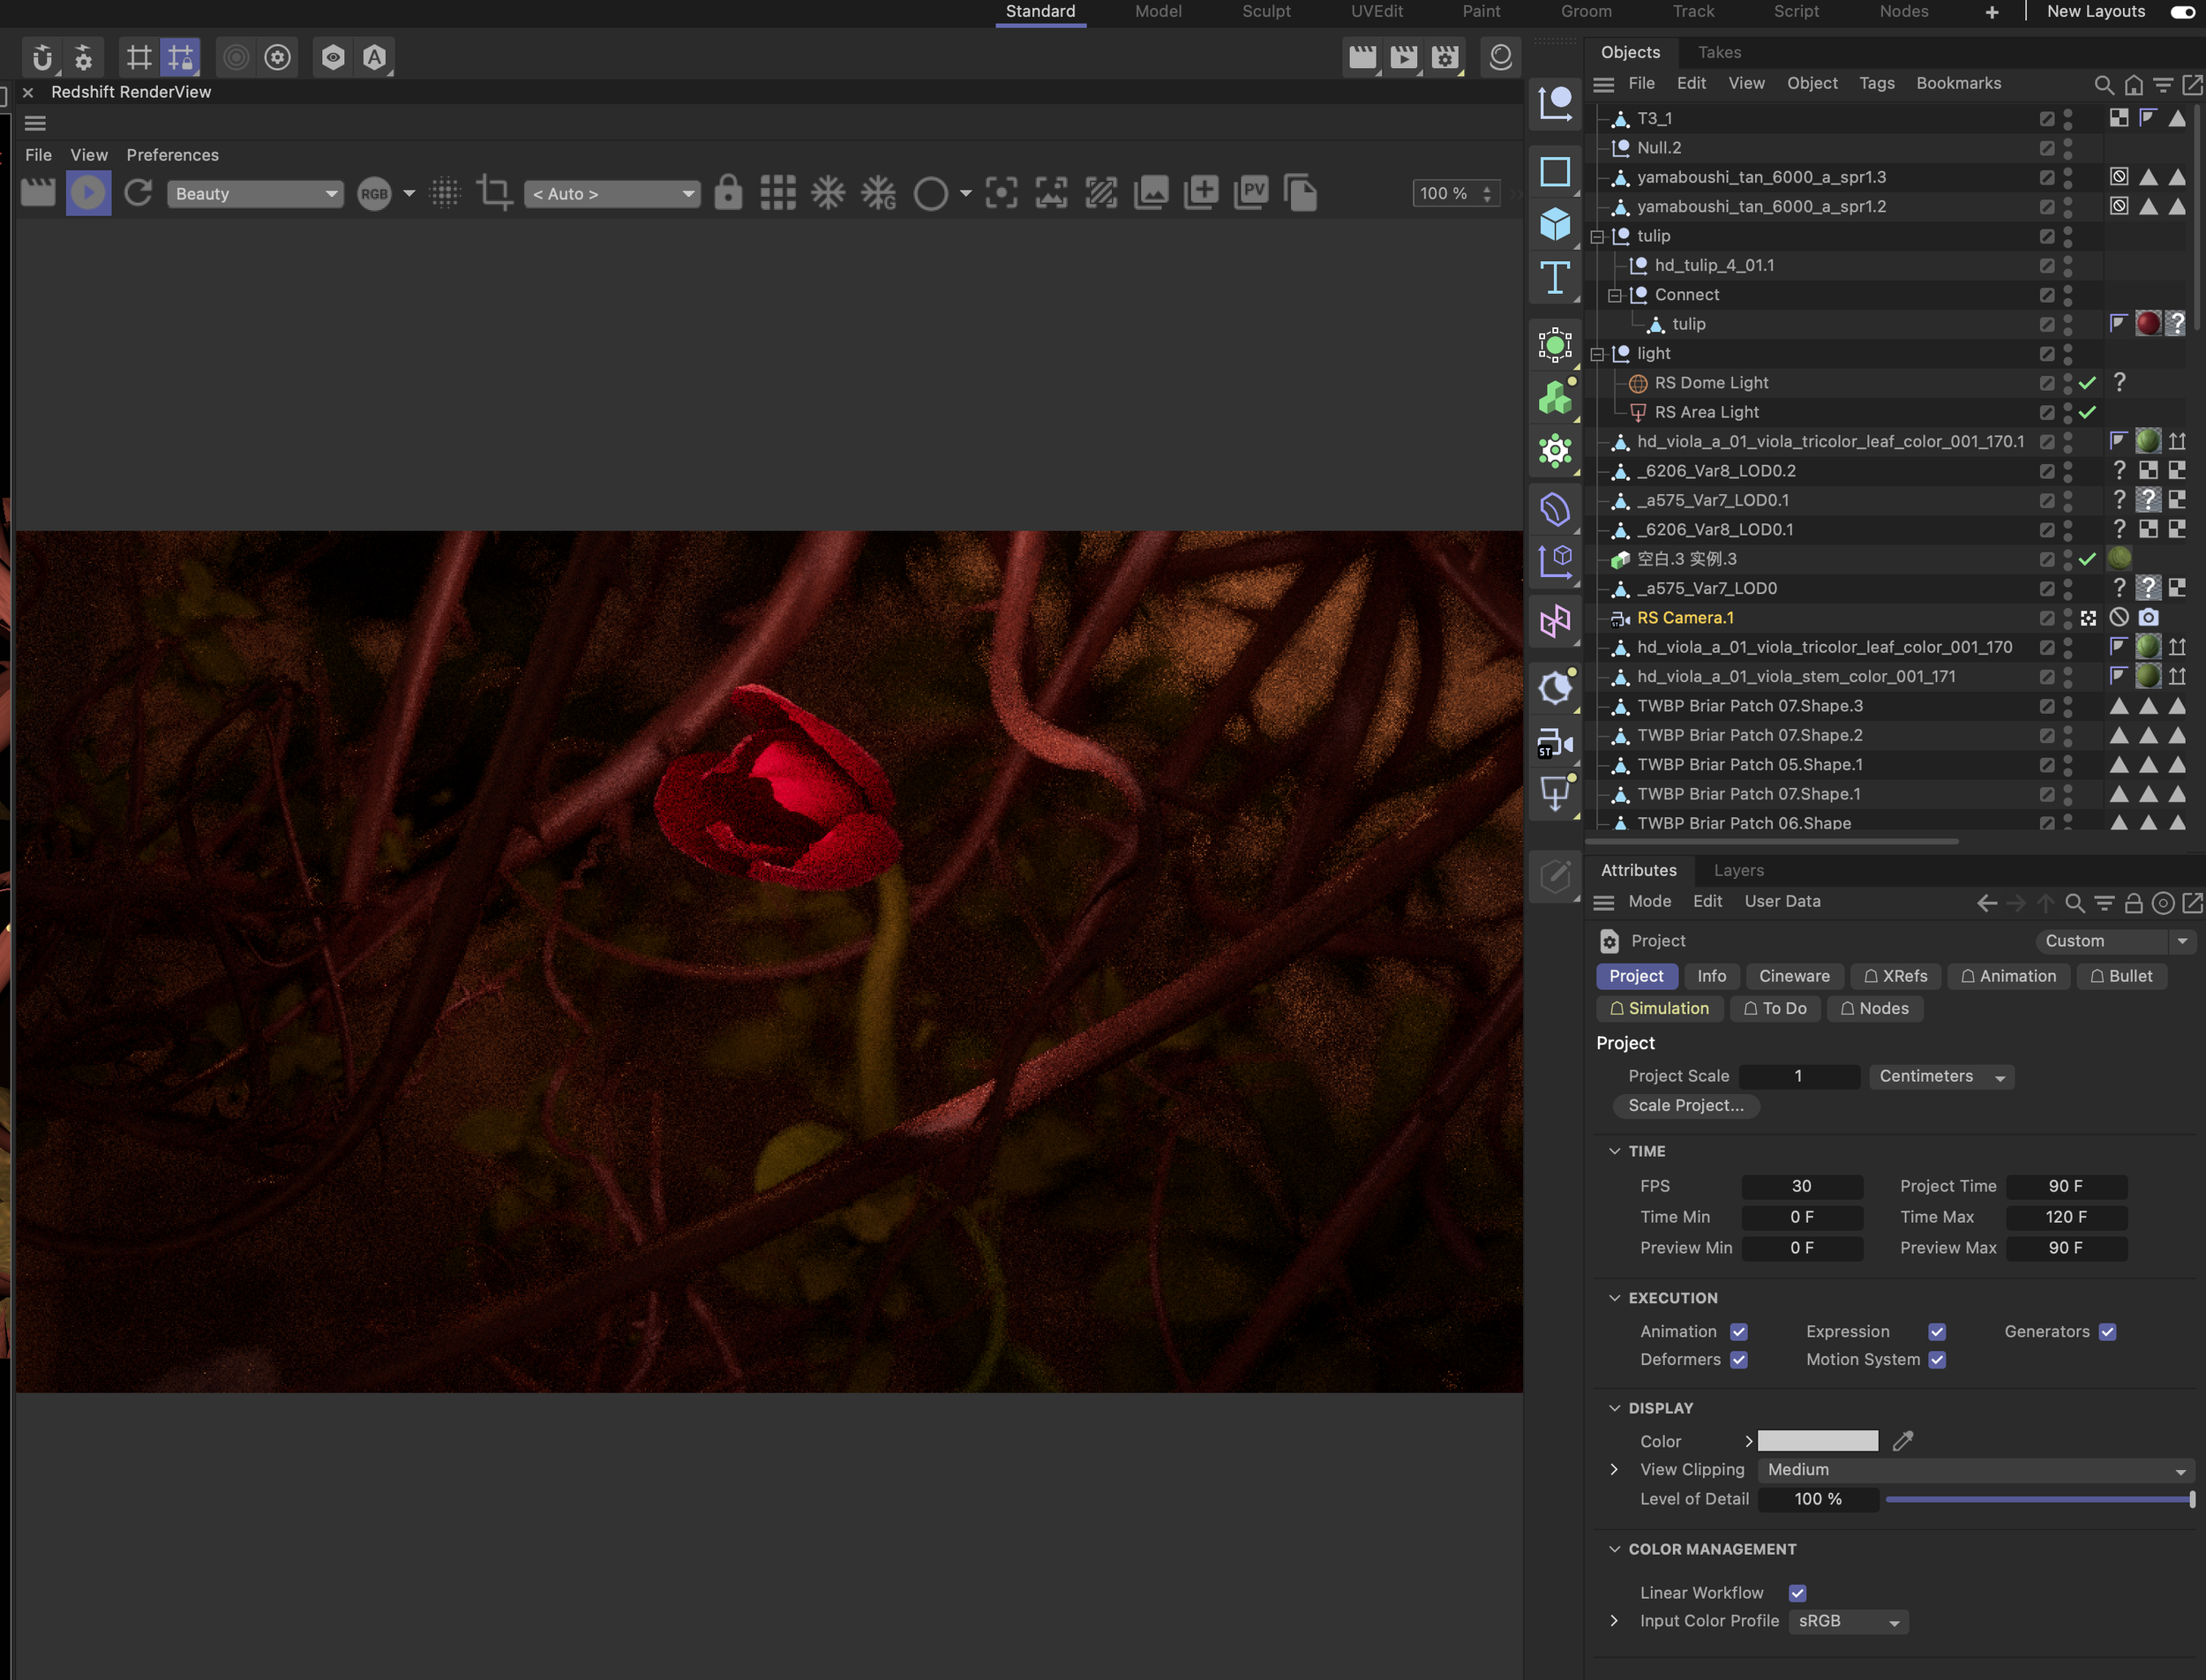Click the Display Color swatch

pyautogui.click(x=1817, y=1441)
